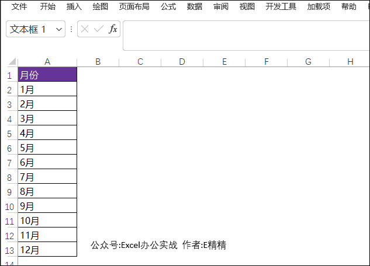Click the Select All corner triangle
Viewport: 370px width, 266px height.
12,62
